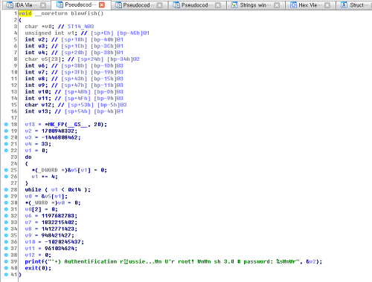Viewport: 372px width, 282px height.
Task: Click the printf call on line 39
Action: coord(173,261)
